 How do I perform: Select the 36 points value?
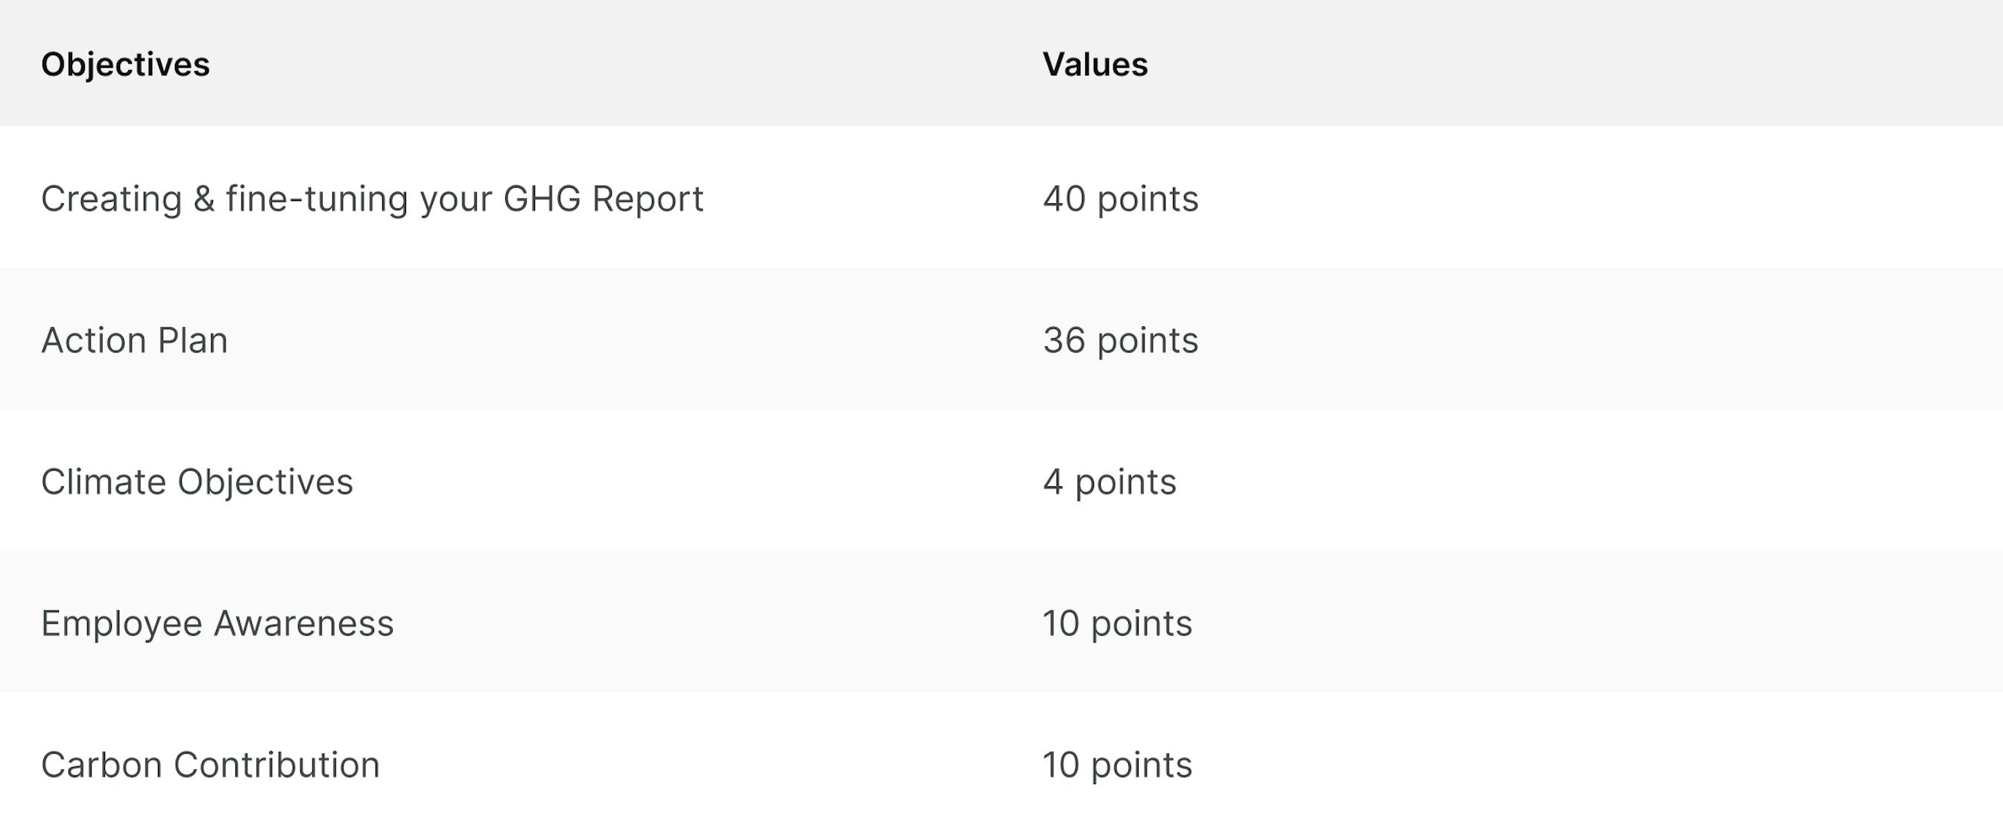1121,340
